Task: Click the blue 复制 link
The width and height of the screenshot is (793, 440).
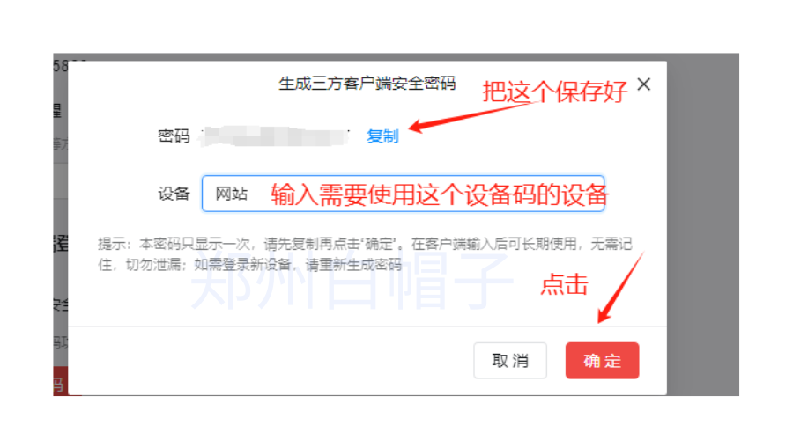Action: click(x=382, y=136)
